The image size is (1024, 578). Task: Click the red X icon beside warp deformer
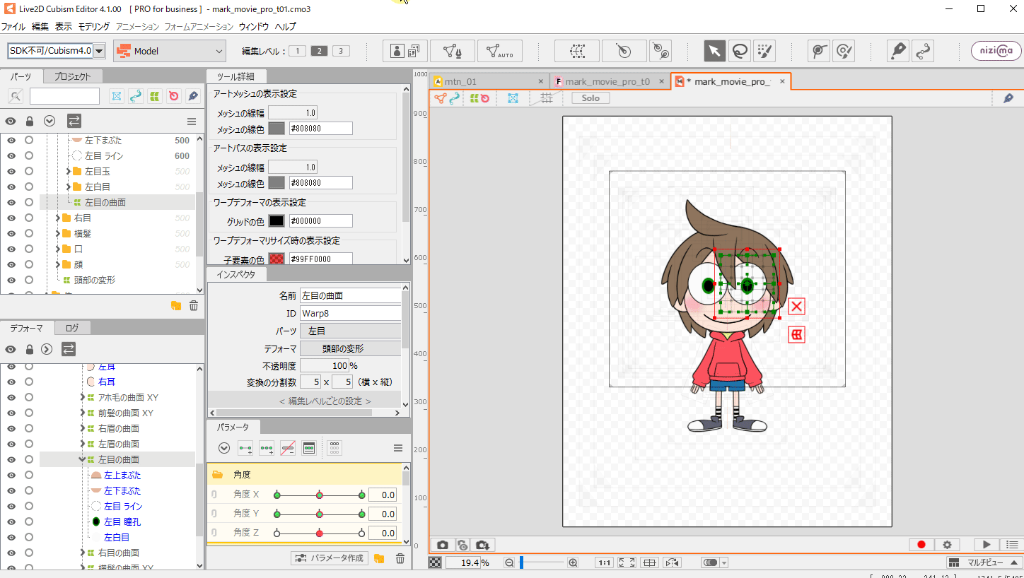(x=797, y=306)
